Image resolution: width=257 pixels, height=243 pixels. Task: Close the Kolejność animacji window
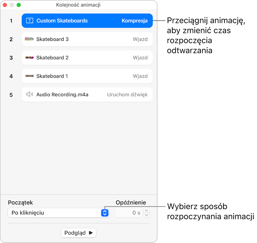(x=5, y=5)
